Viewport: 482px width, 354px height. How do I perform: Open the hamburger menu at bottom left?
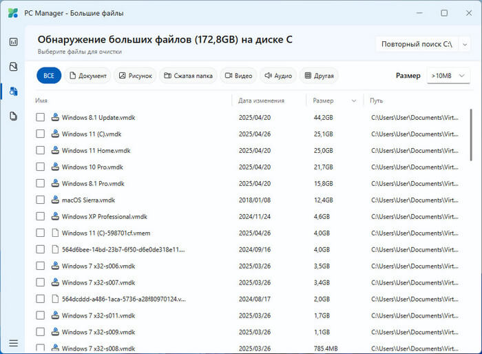pyautogui.click(x=13, y=342)
